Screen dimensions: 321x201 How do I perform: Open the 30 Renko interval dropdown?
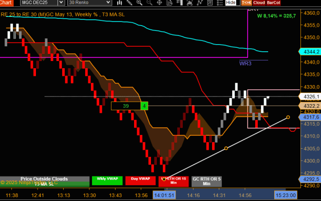pyautogui.click(x=90, y=3)
